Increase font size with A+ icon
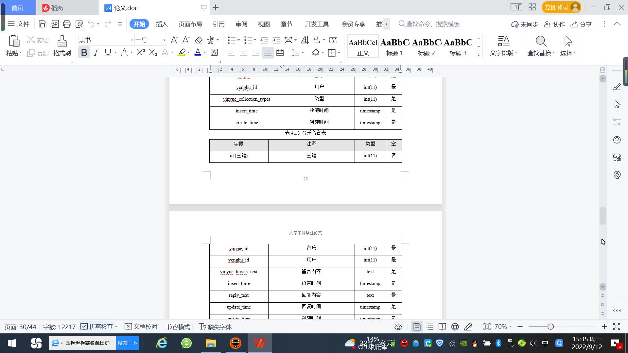 coord(174,40)
